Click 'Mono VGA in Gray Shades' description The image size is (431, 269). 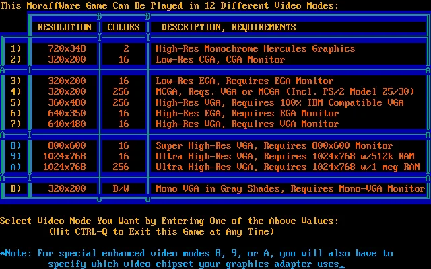click(290, 188)
